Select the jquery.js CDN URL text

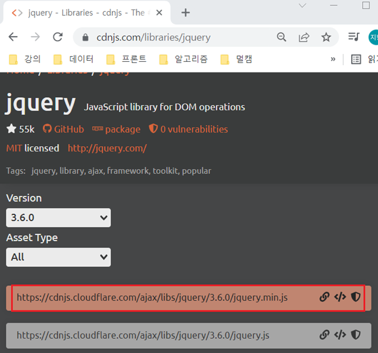143,335
